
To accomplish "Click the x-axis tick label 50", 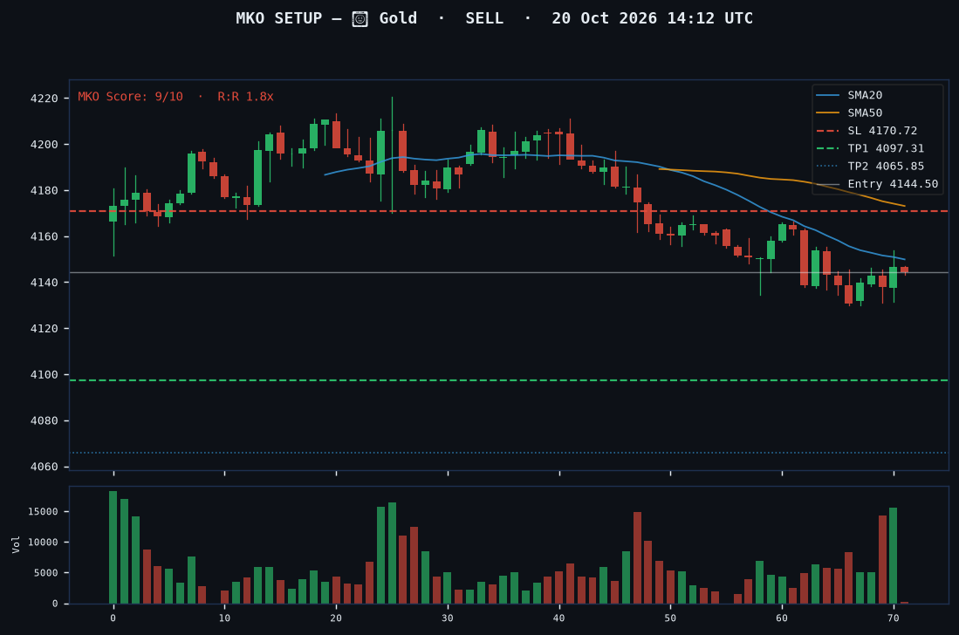I will click(670, 618).
